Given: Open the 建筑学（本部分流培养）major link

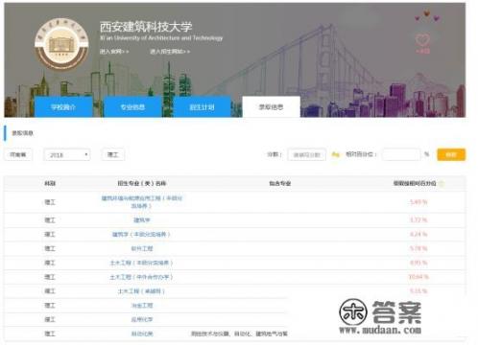Looking at the screenshot, I should click(141, 235).
